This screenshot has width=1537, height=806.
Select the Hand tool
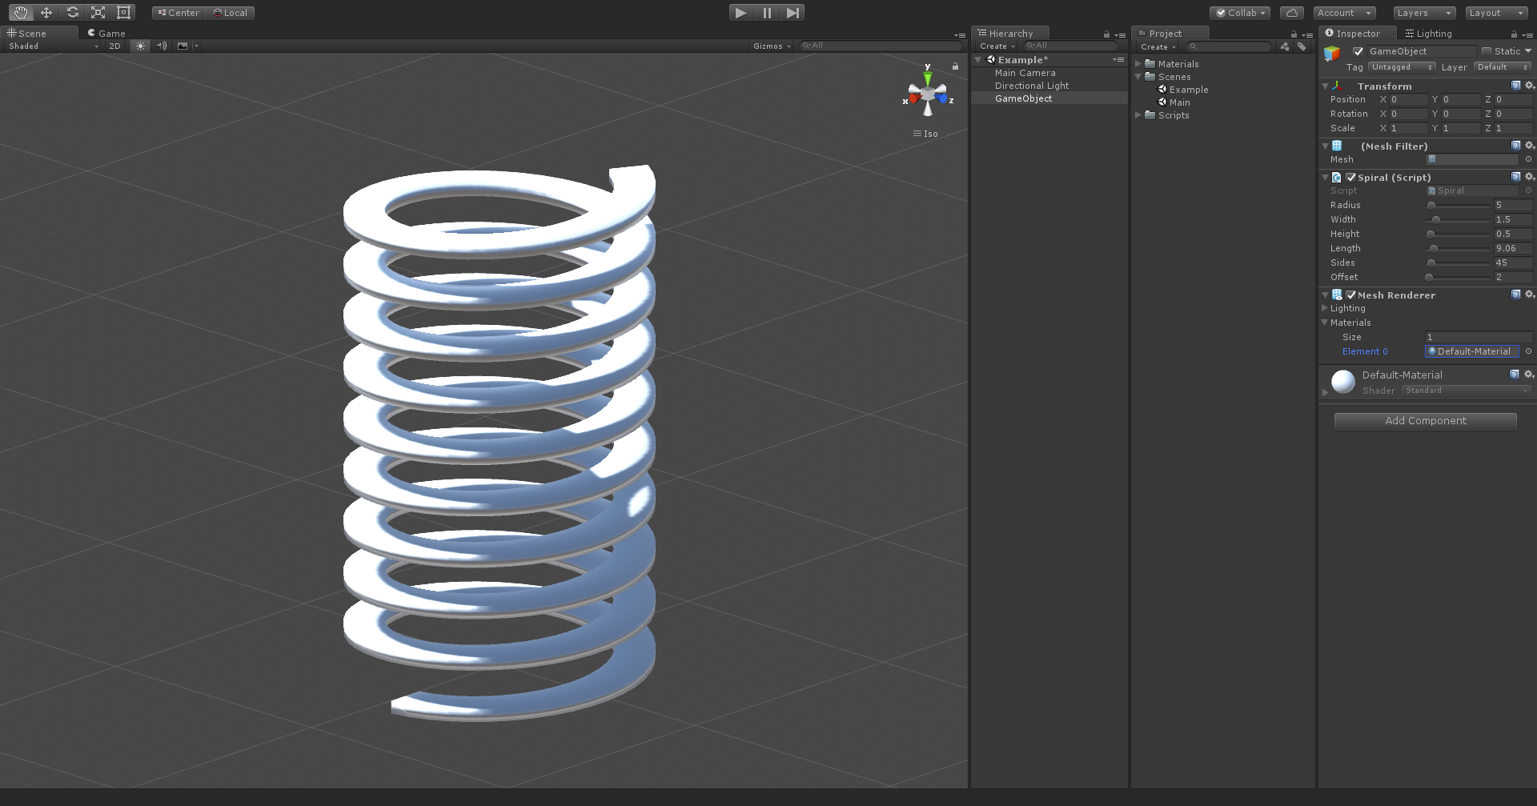(20, 13)
